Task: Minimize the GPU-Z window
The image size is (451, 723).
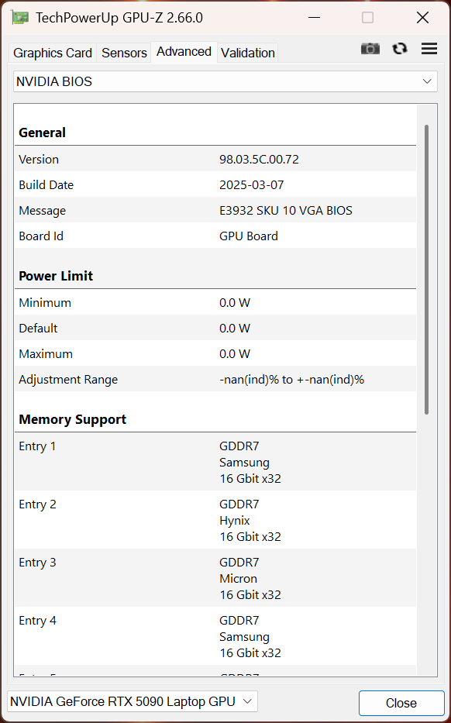Action: 314,18
